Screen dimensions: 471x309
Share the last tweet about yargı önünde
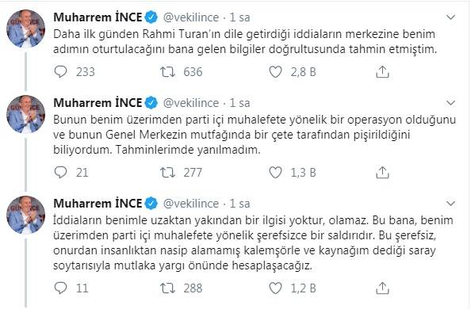tap(382, 288)
